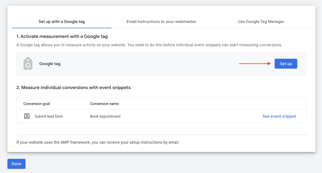
Task: Select the Use Google Tag Manager tab
Action: [x=261, y=22]
